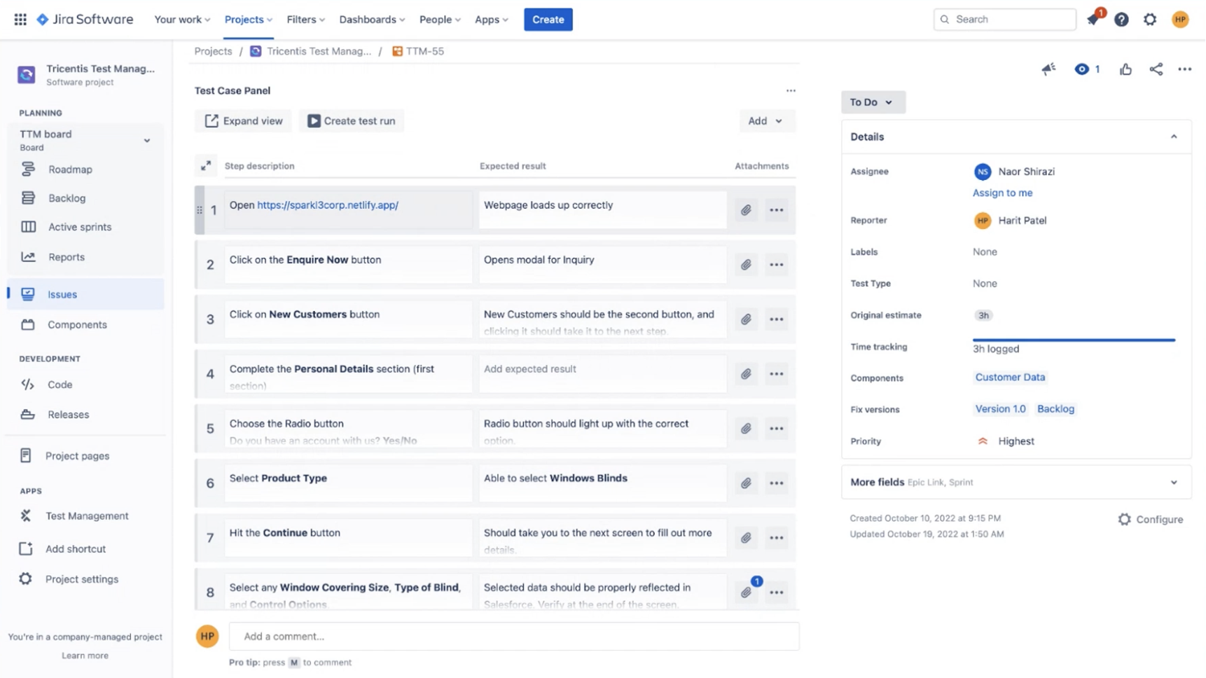The image size is (1206, 678).
Task: Click the feedback megaphone icon
Action: pyautogui.click(x=1048, y=69)
